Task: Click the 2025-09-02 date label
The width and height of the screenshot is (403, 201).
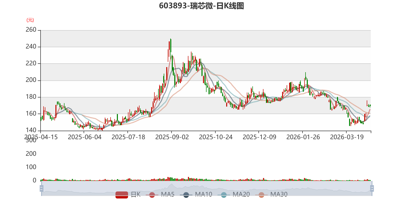Action: 172,137
